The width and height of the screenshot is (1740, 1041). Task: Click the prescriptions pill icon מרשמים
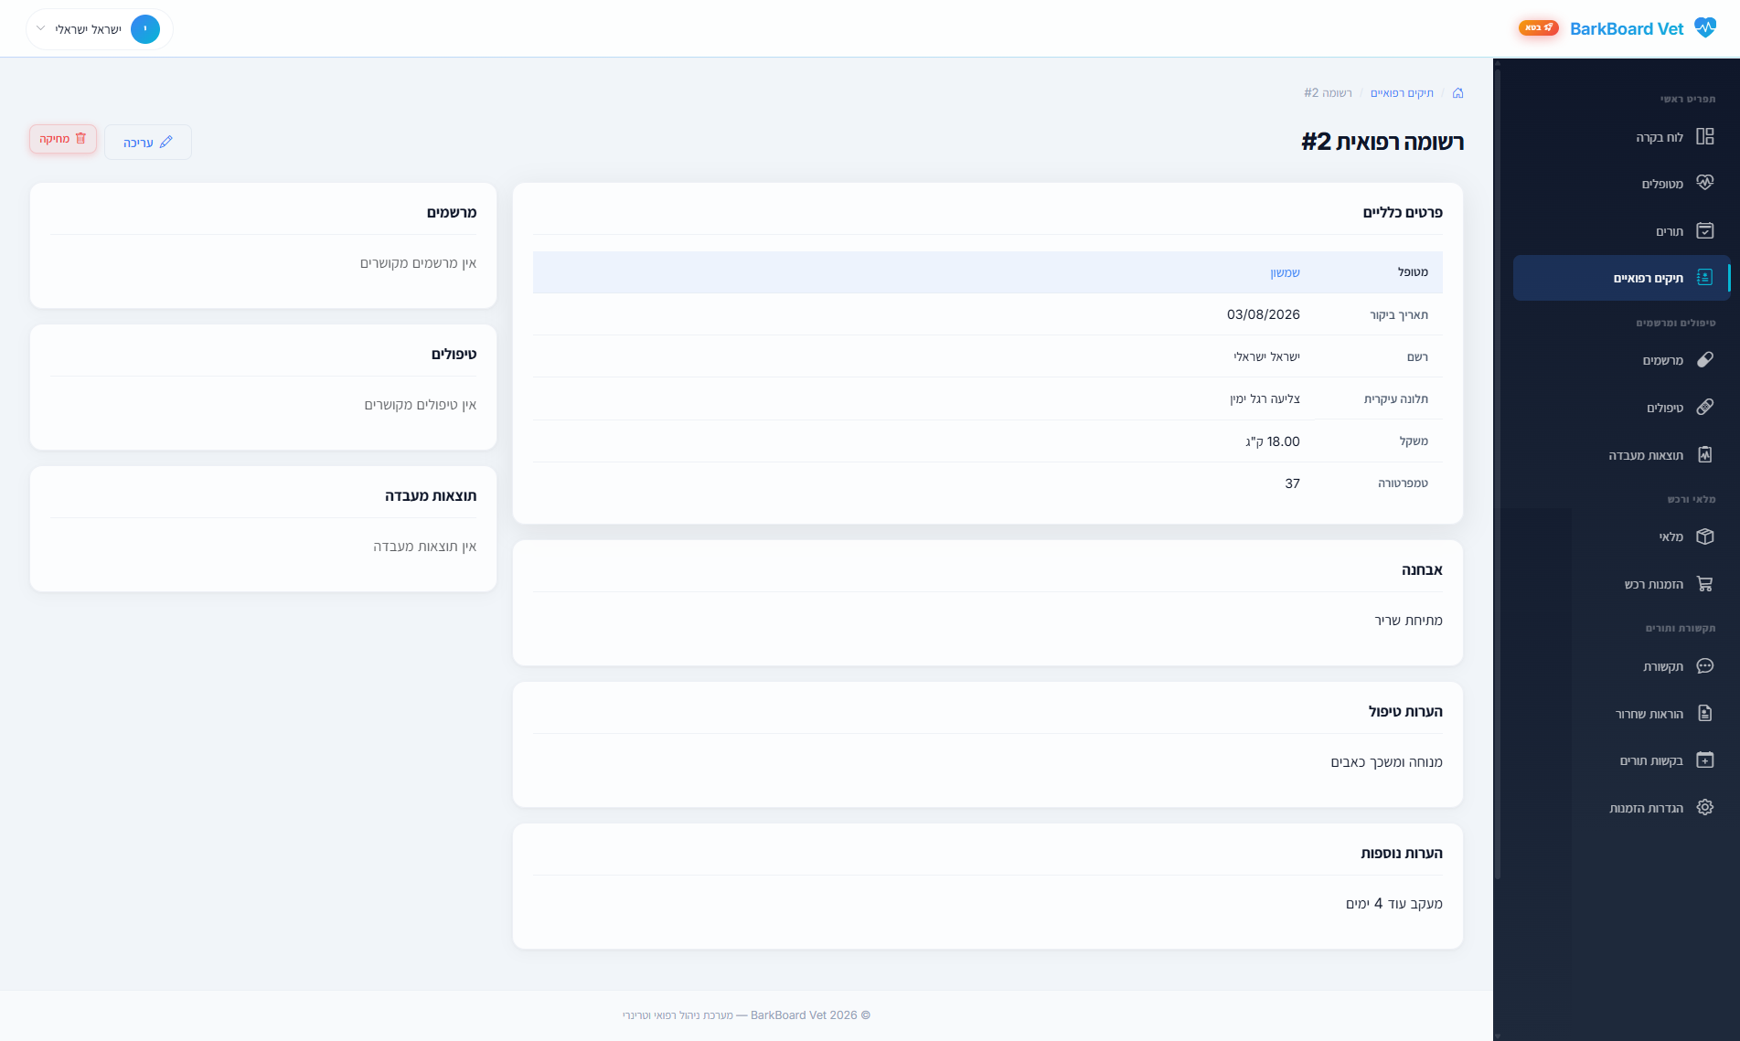point(1704,360)
